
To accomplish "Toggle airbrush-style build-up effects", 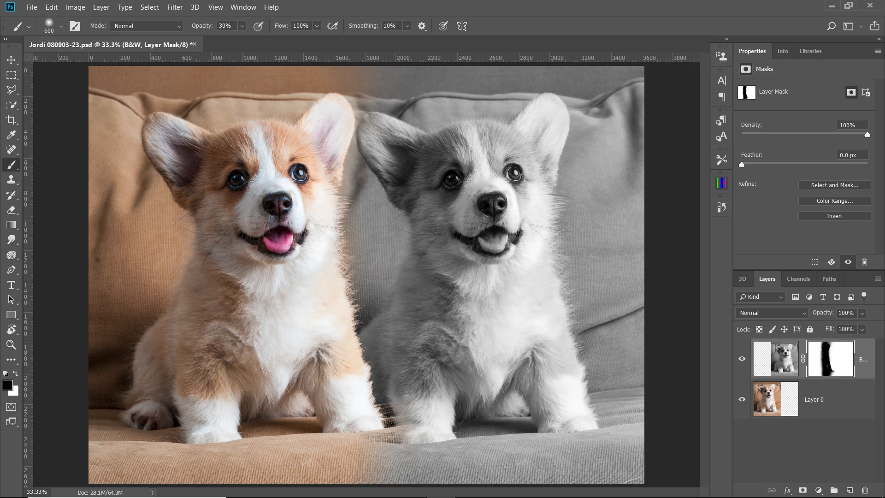I will coord(332,26).
